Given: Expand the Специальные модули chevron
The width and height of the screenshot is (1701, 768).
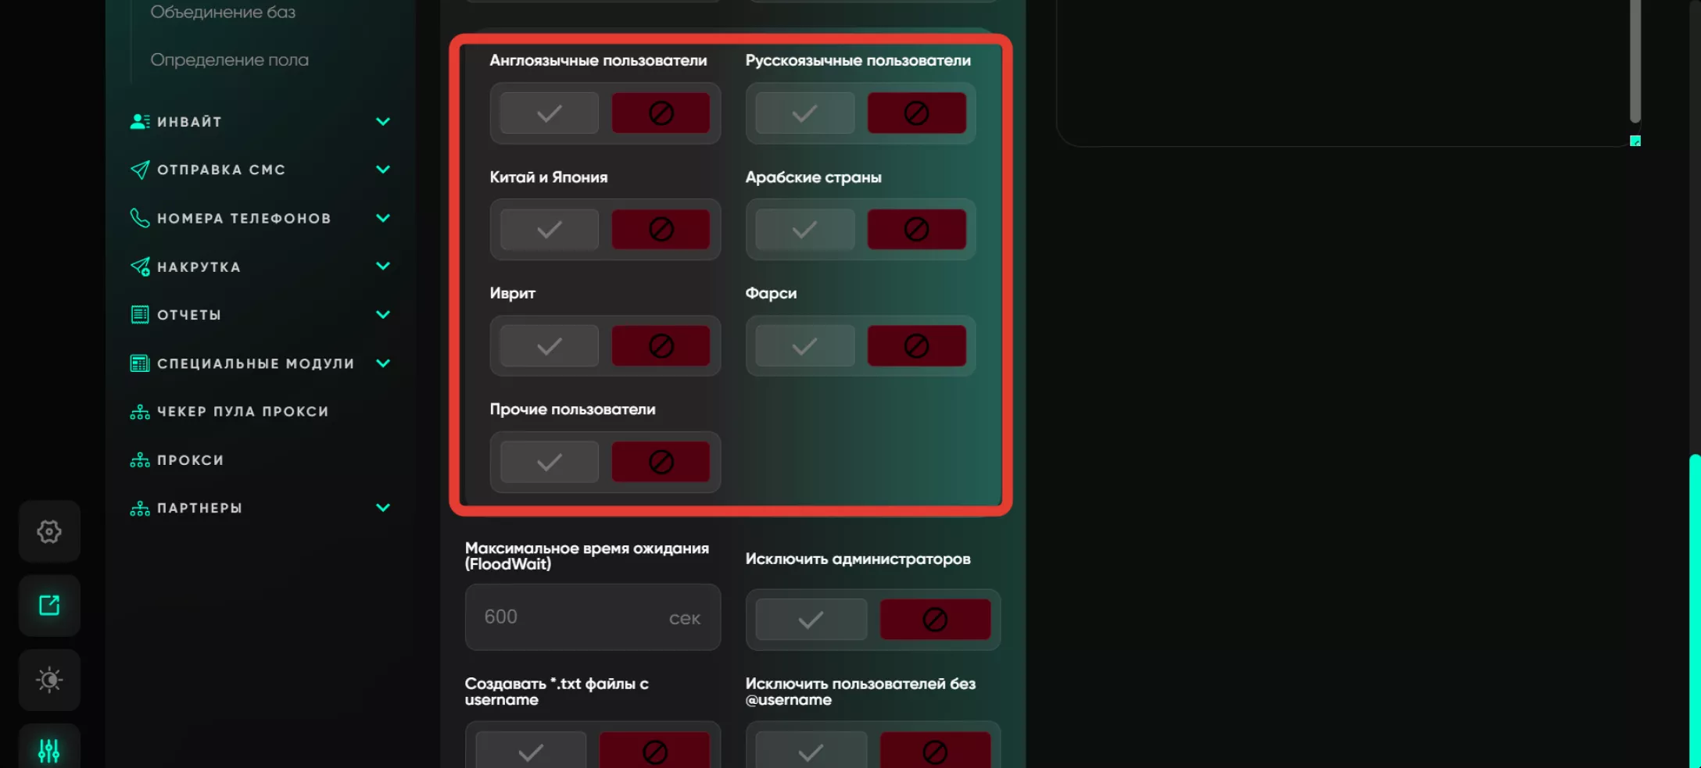Looking at the screenshot, I should pyautogui.click(x=383, y=363).
